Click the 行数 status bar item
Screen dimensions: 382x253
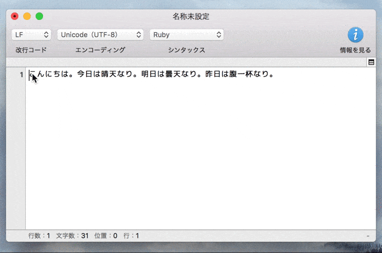pos(39,236)
